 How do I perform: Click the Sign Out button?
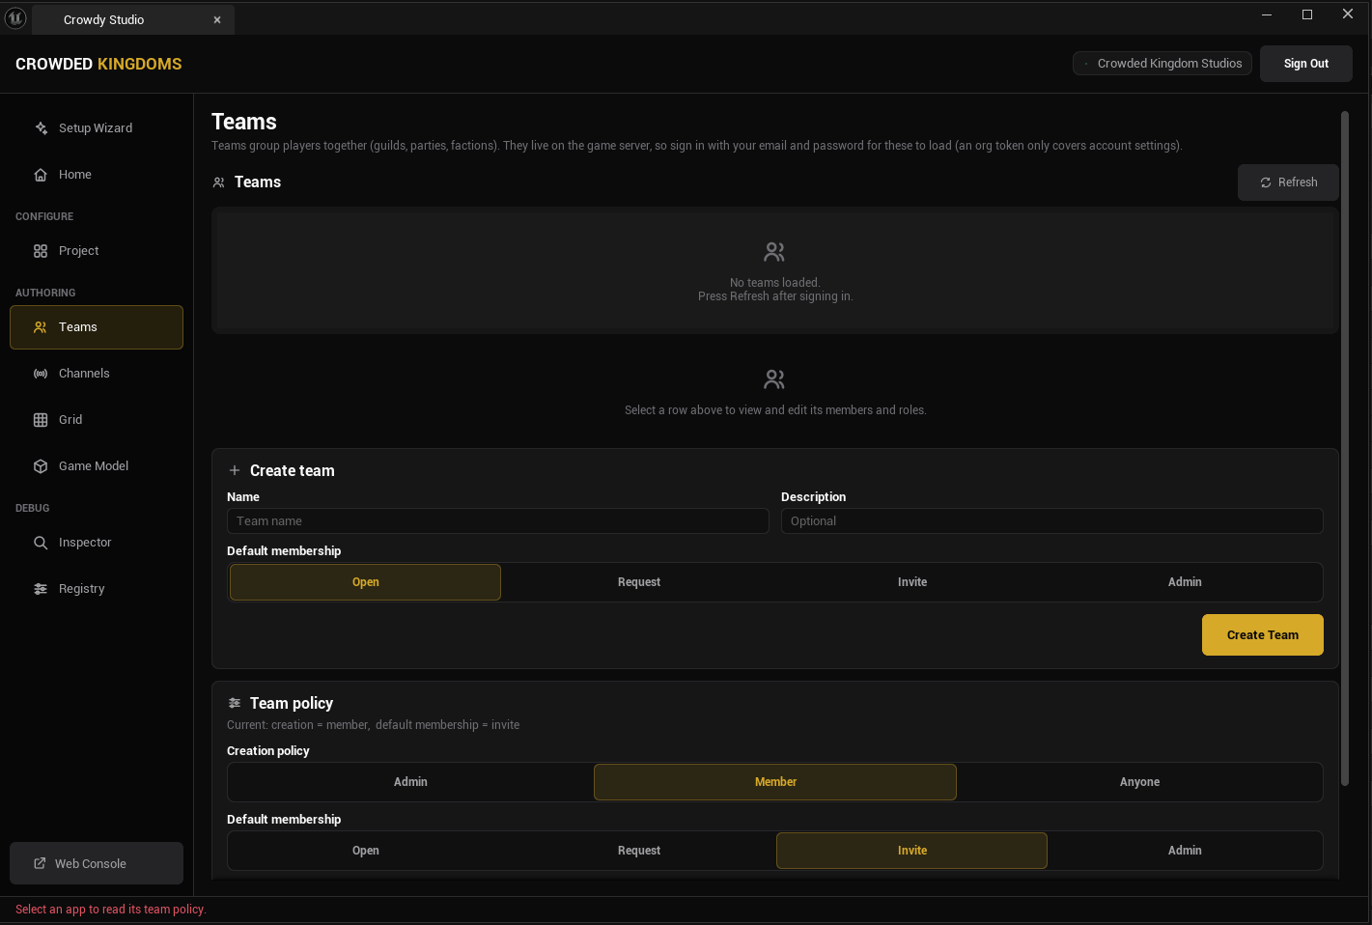[x=1306, y=64]
